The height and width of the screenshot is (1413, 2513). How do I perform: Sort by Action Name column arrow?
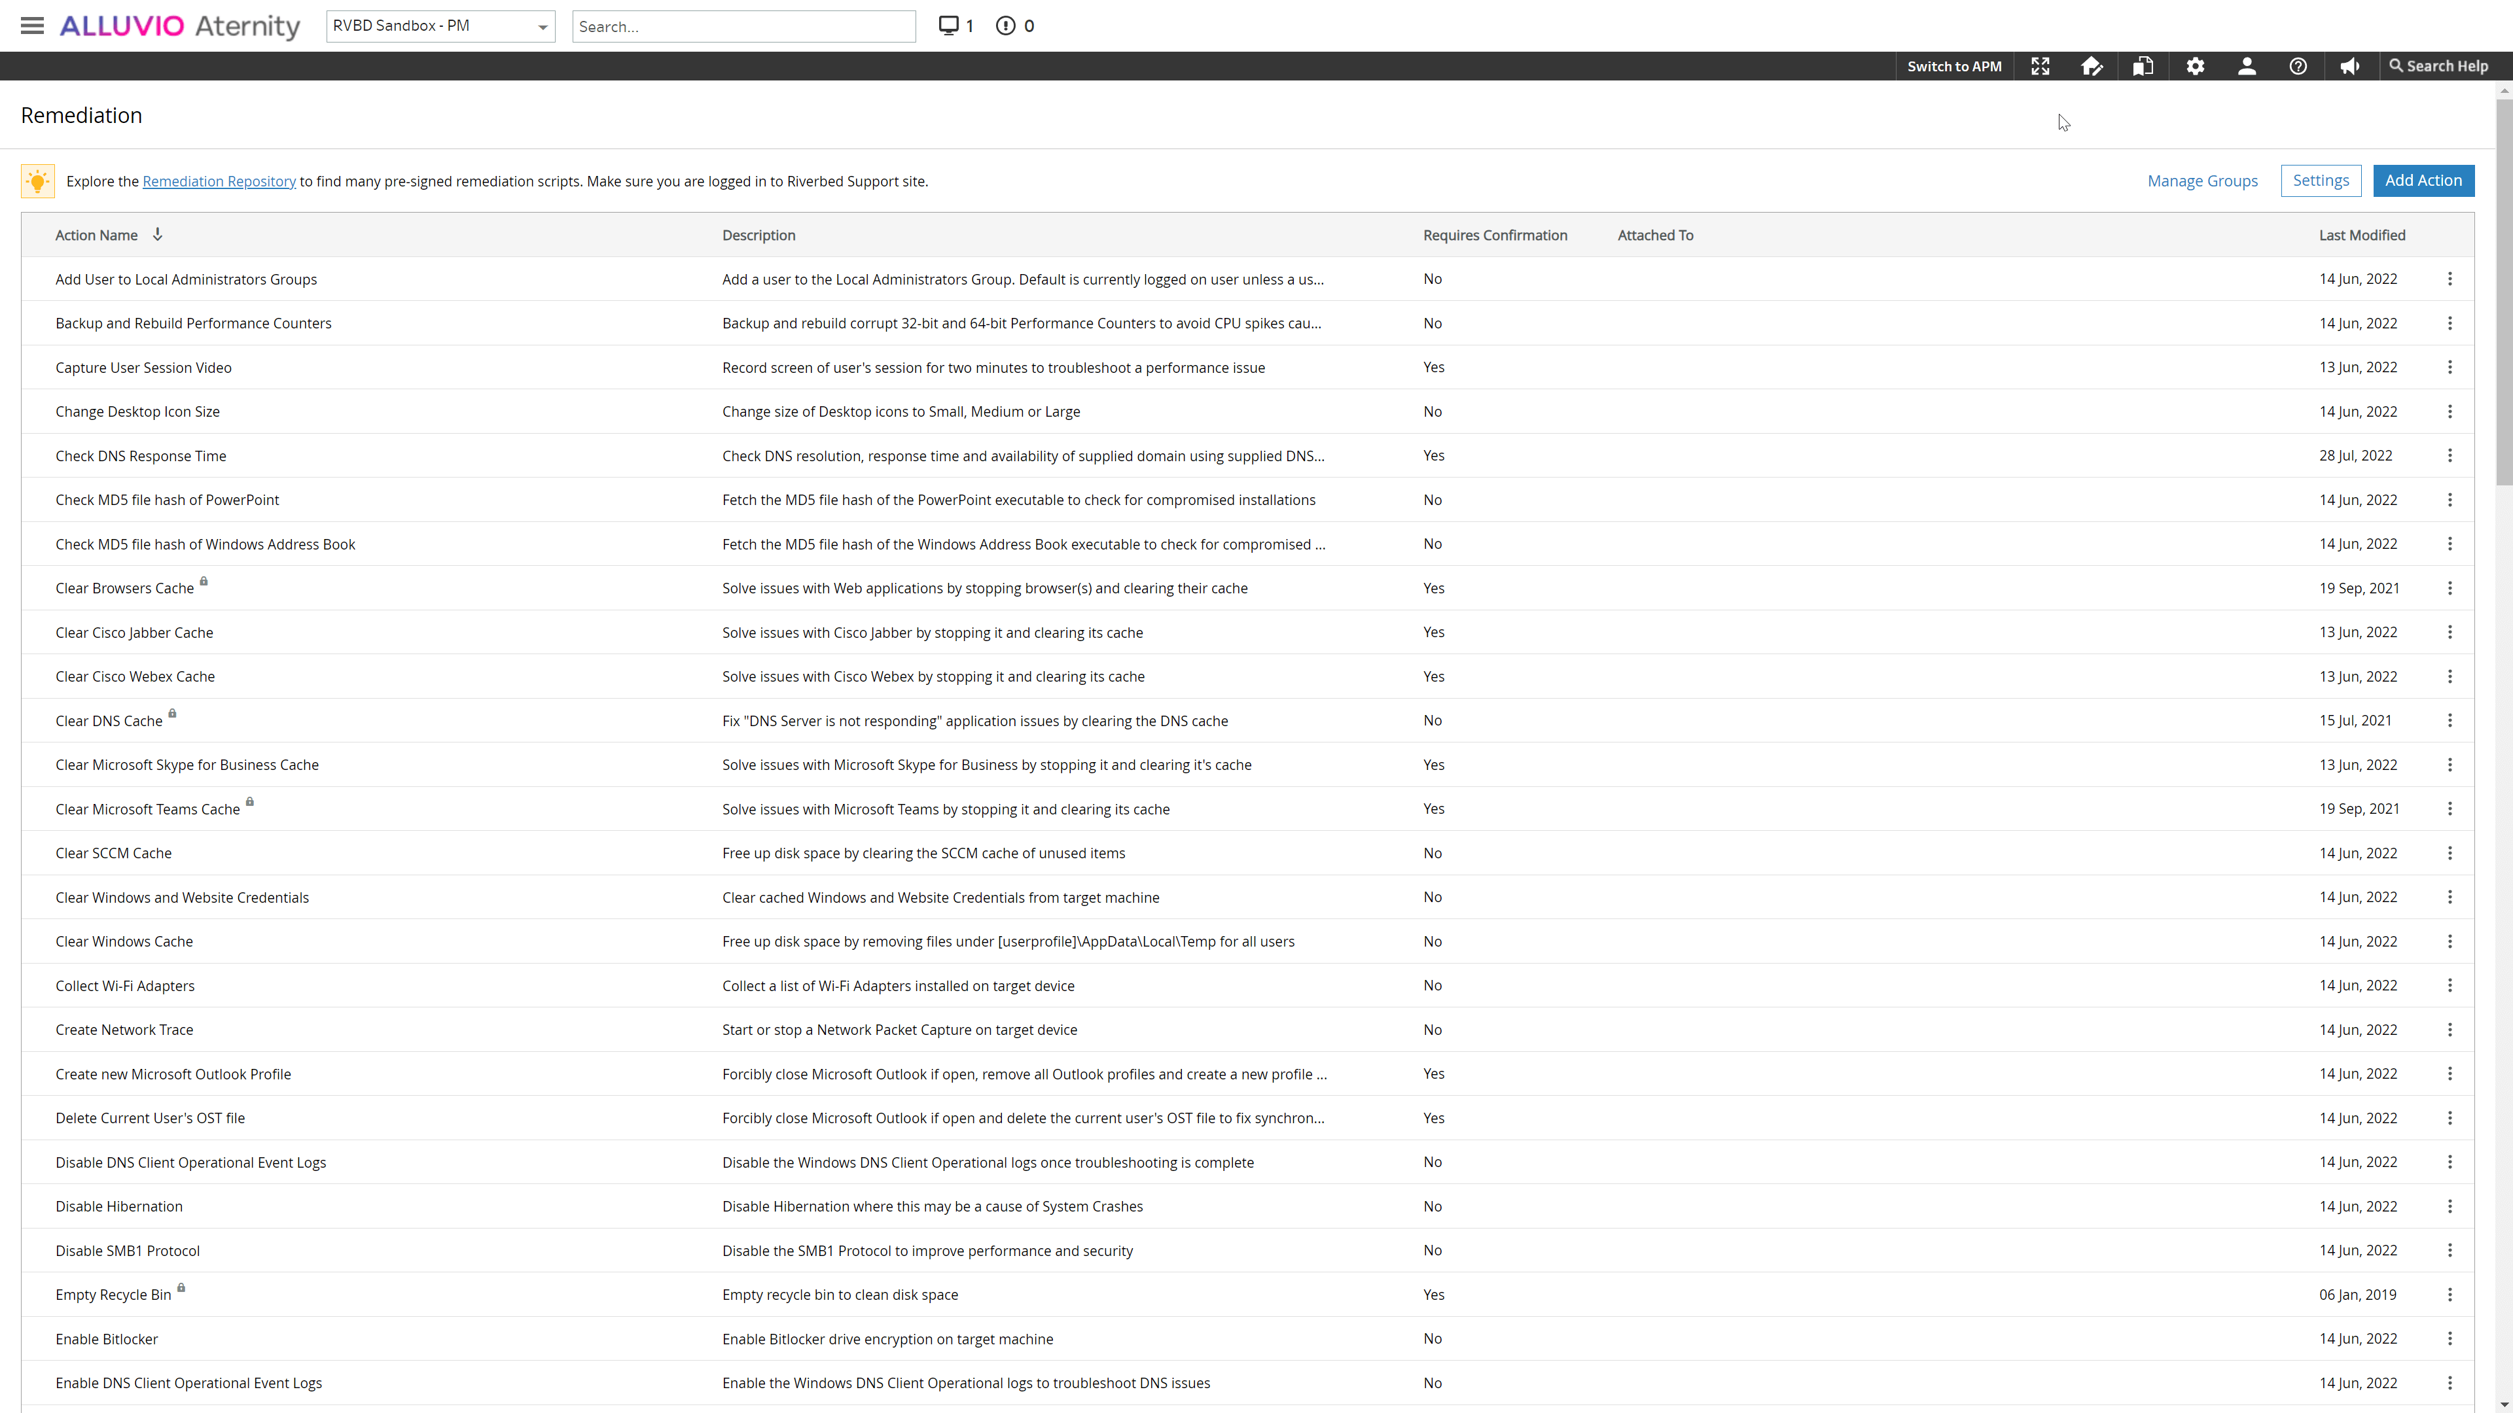pyautogui.click(x=157, y=234)
